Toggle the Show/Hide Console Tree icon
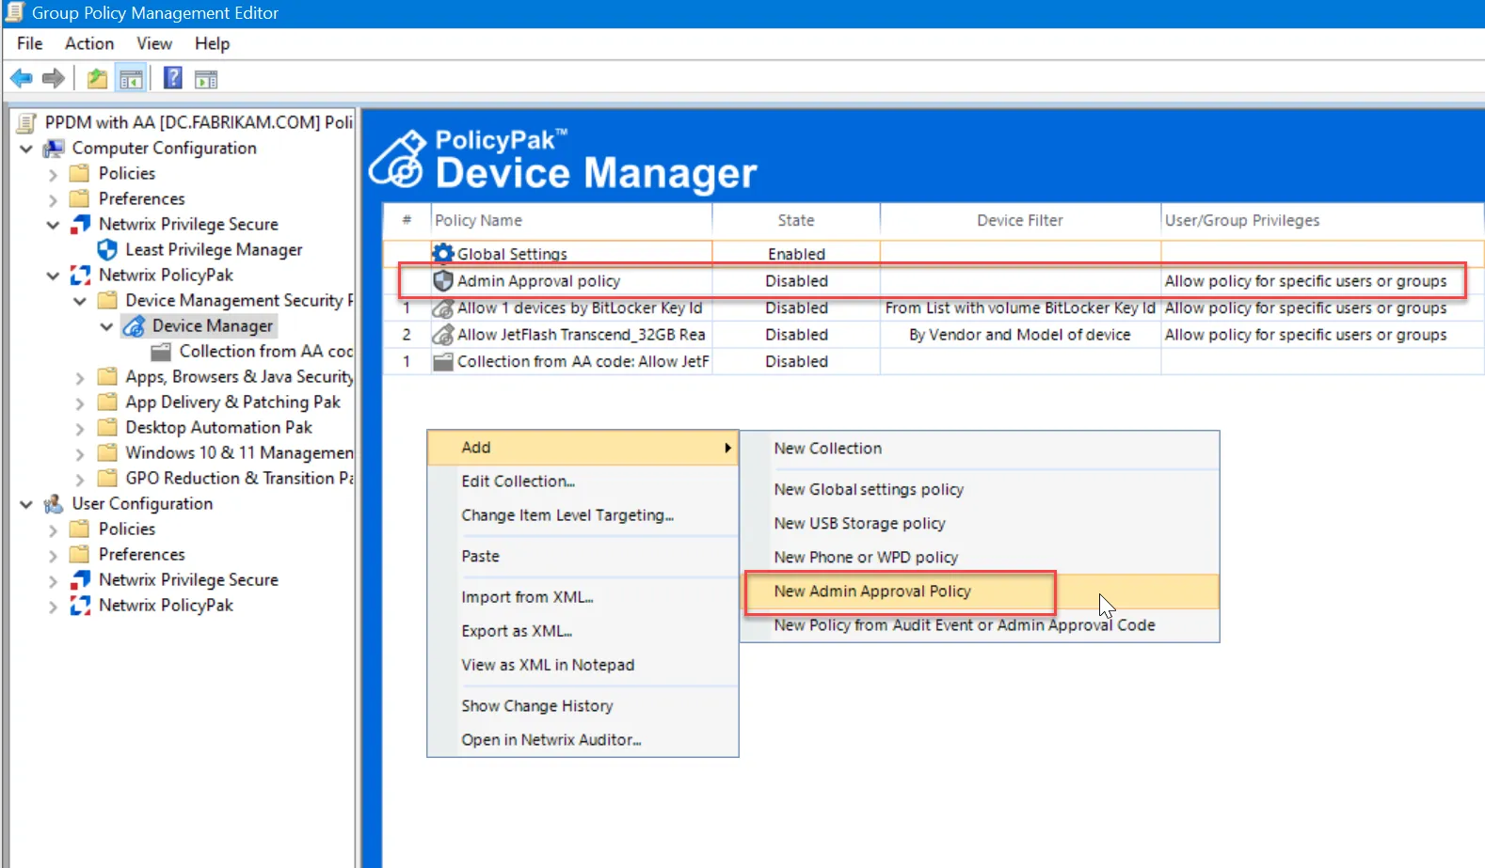The height and width of the screenshot is (868, 1485). (131, 79)
